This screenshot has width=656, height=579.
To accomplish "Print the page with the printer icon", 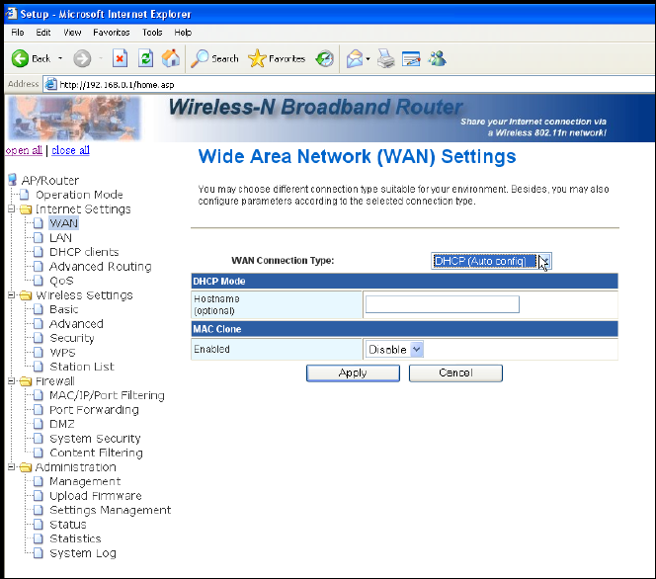I will [x=385, y=58].
